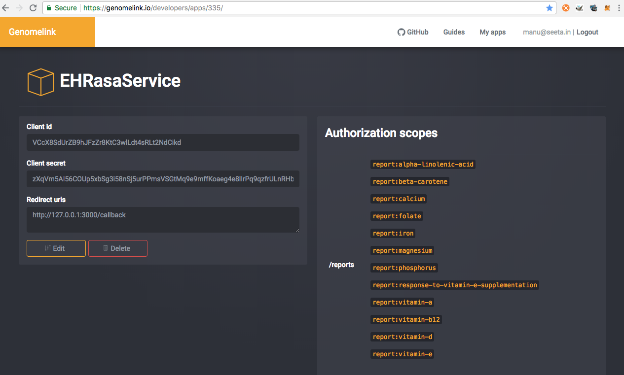The height and width of the screenshot is (375, 624).
Task: Click the report:folate scope
Action: coord(397,216)
